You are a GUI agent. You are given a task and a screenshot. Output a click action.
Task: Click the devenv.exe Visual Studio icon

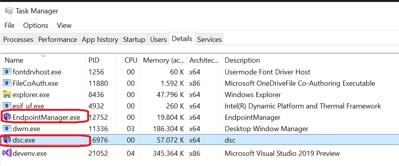tap(7, 153)
